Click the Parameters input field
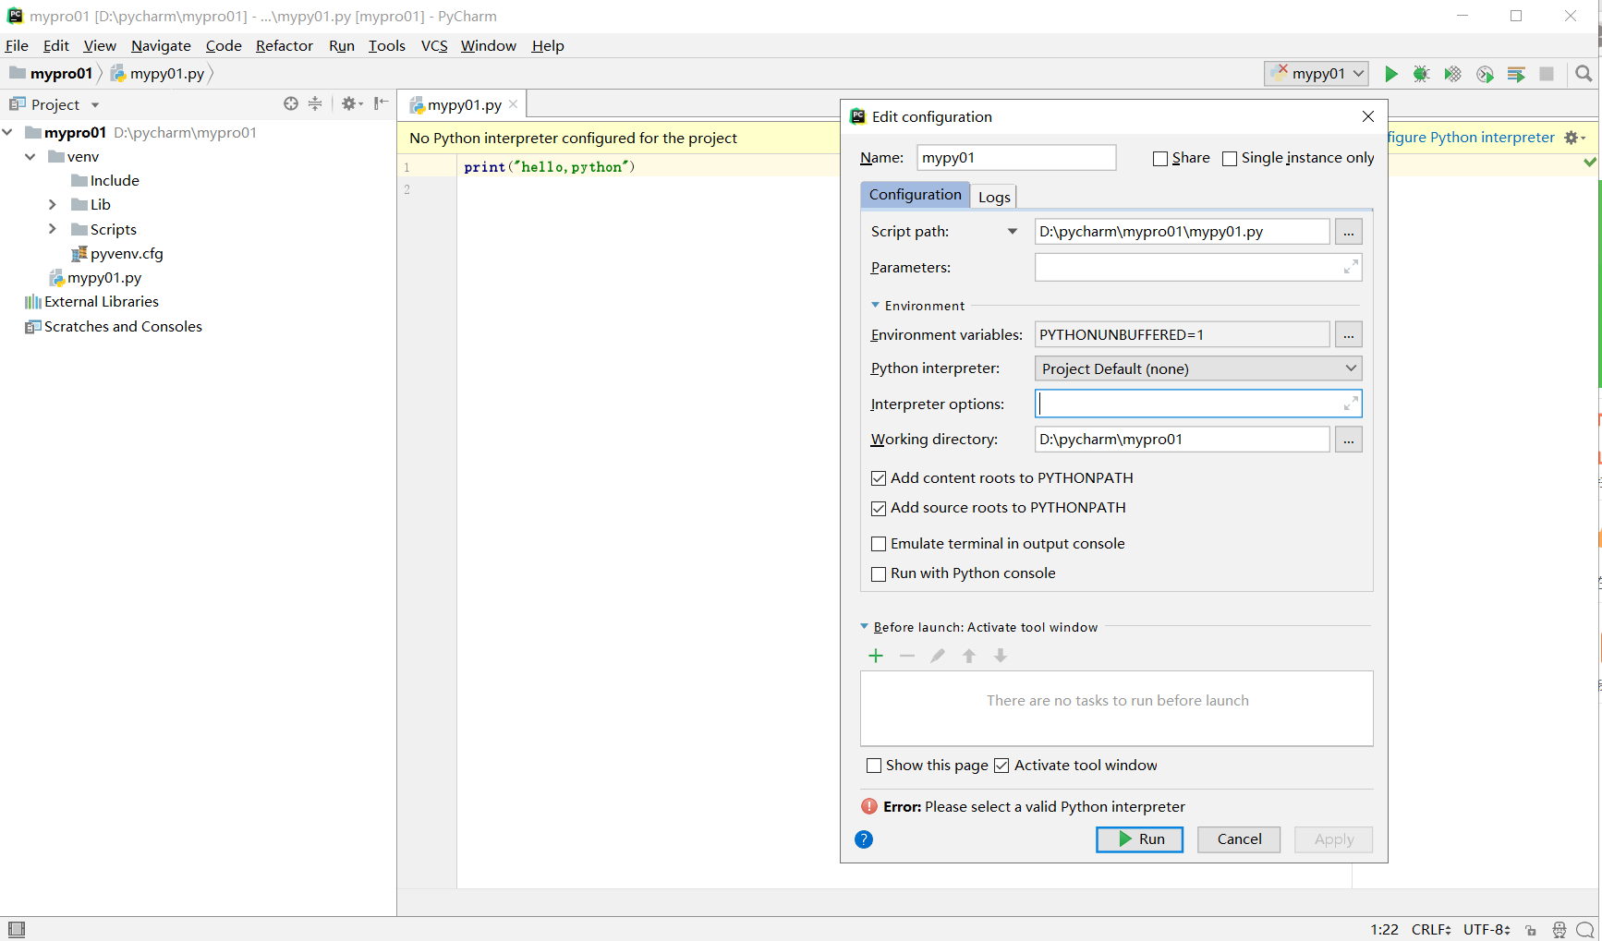This screenshot has height=941, width=1602. [x=1198, y=267]
